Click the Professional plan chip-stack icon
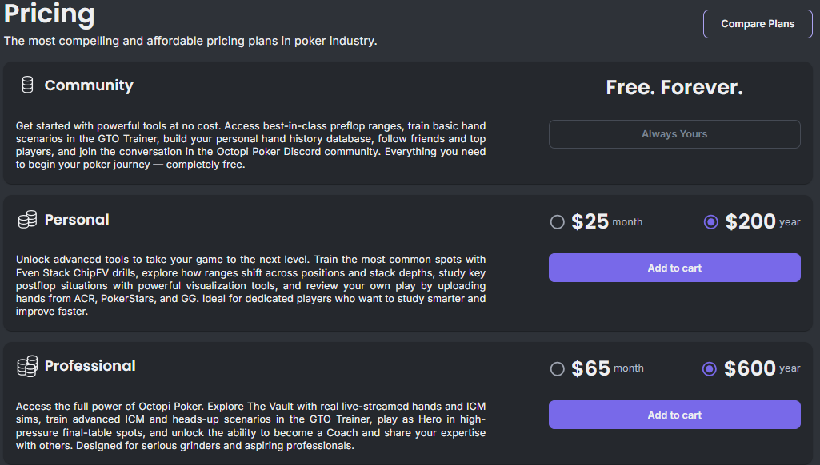The height and width of the screenshot is (465, 820). pos(27,366)
